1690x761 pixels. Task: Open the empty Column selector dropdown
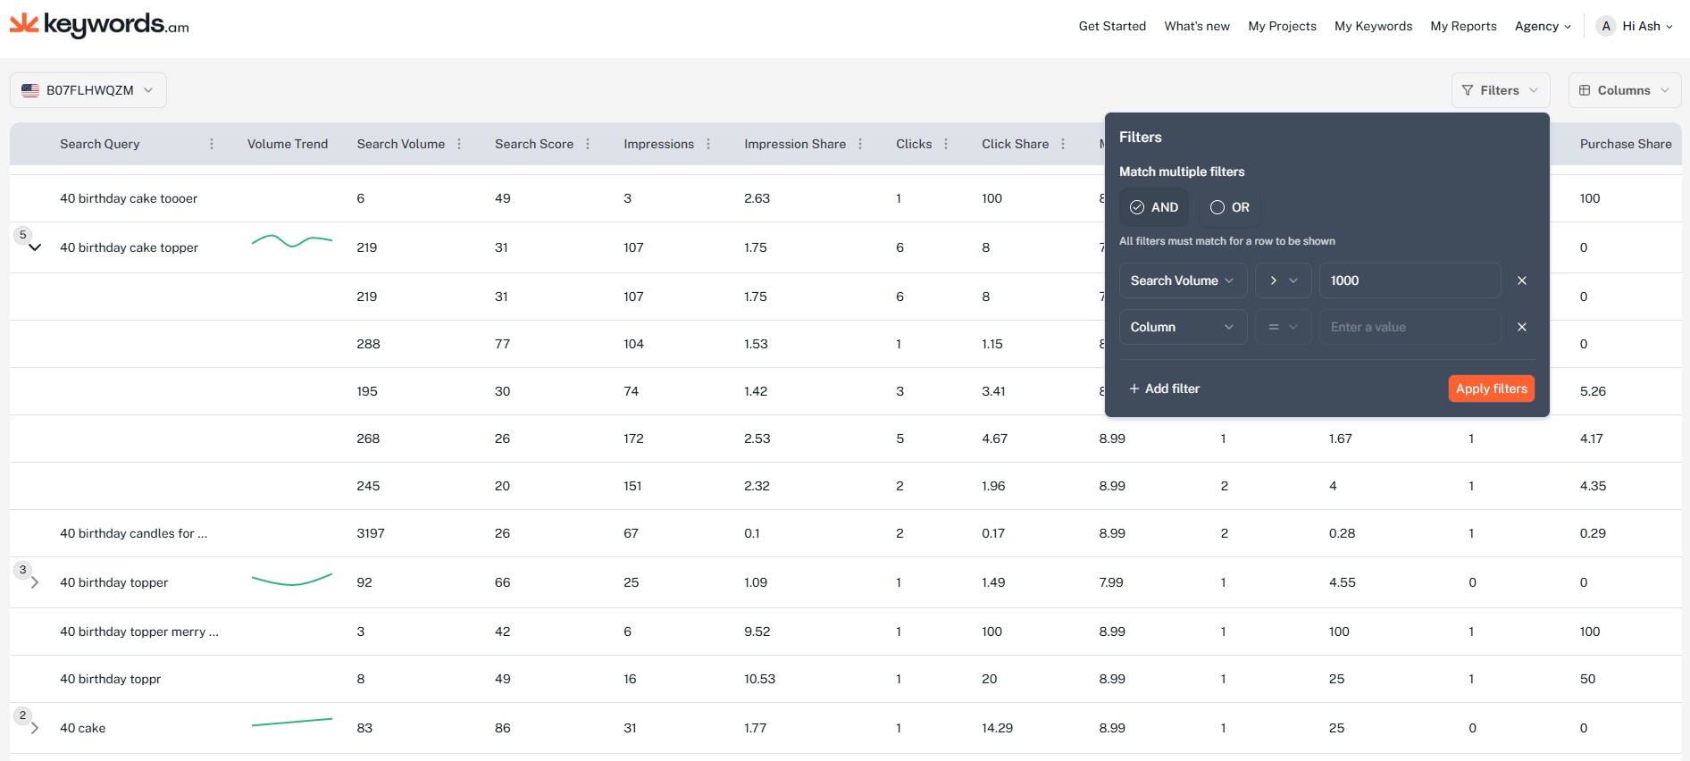click(x=1183, y=327)
